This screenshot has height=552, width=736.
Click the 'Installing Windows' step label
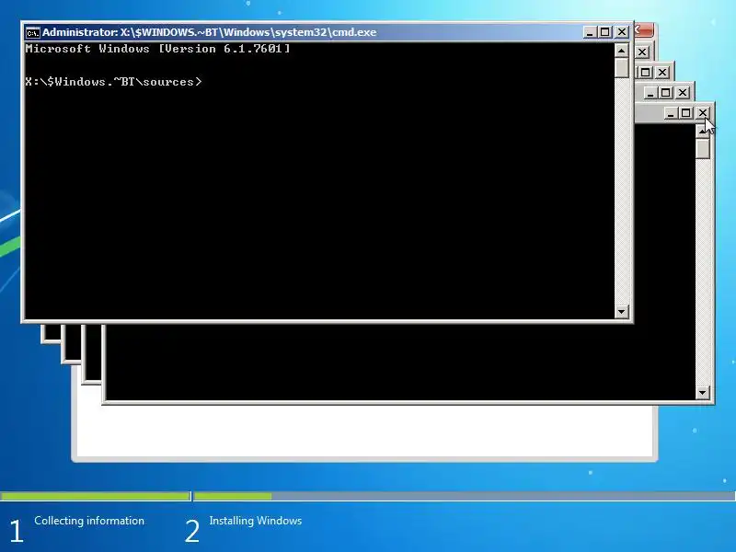click(256, 521)
